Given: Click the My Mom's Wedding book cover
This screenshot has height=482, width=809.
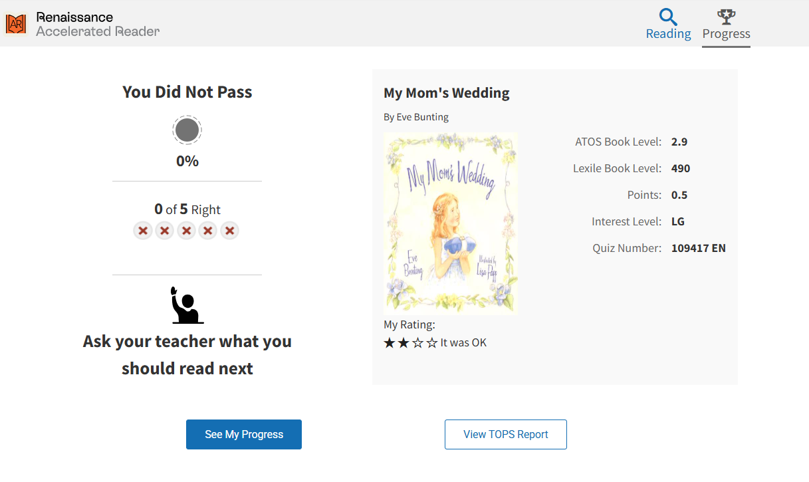Looking at the screenshot, I should (451, 223).
